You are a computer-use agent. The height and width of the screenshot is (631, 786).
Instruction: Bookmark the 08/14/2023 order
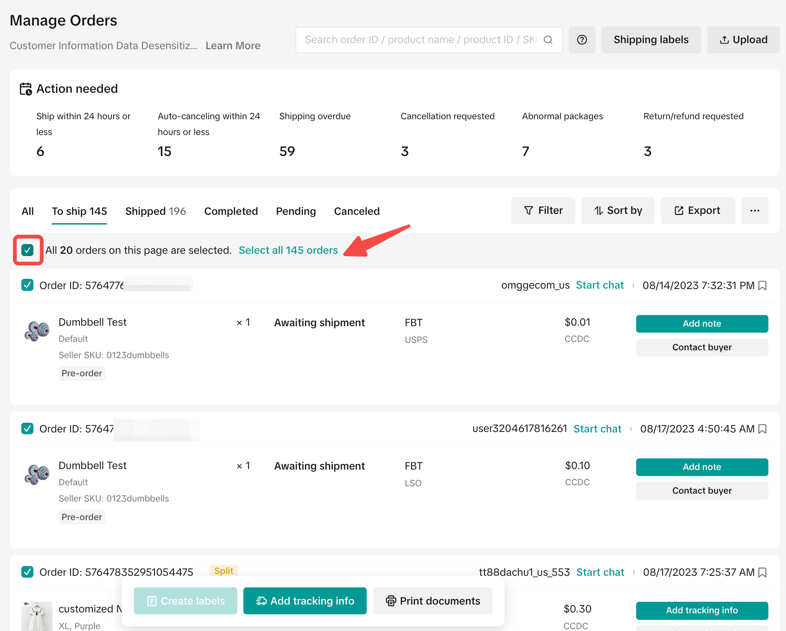[762, 286]
